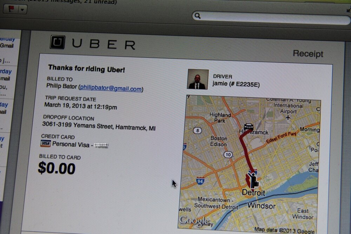Click the Visa card icon
Viewport: 351px width, 234px height.
pyautogui.click(x=46, y=143)
